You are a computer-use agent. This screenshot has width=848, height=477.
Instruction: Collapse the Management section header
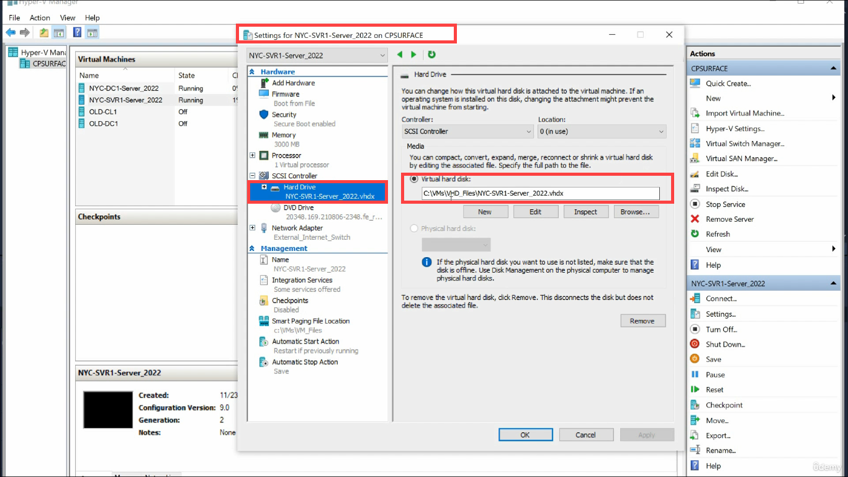[252, 248]
